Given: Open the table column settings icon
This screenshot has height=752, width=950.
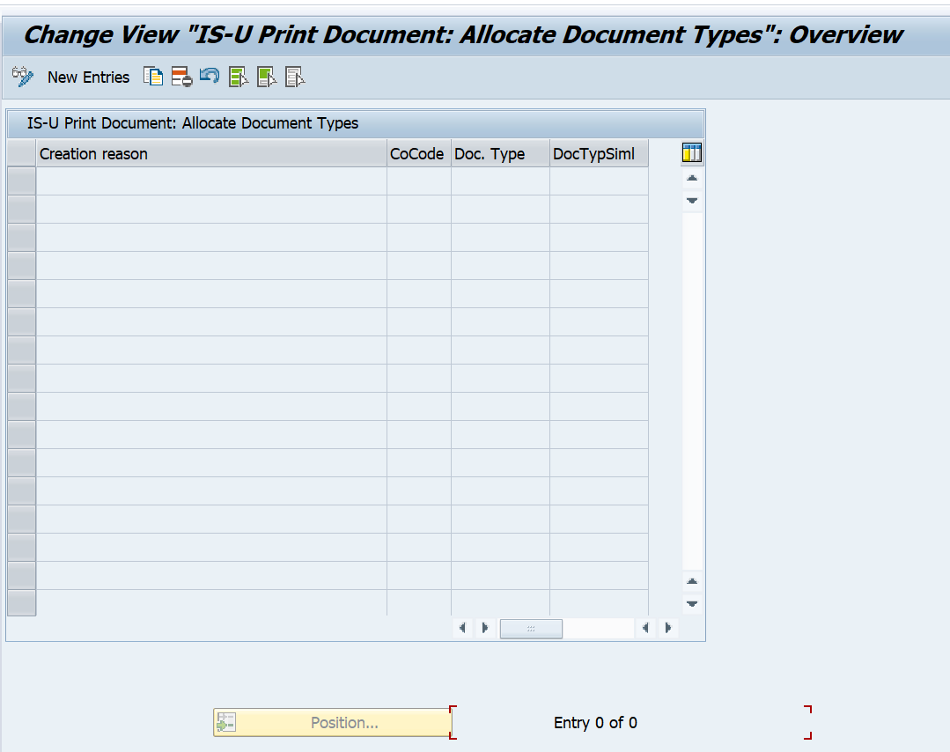Looking at the screenshot, I should click(691, 152).
